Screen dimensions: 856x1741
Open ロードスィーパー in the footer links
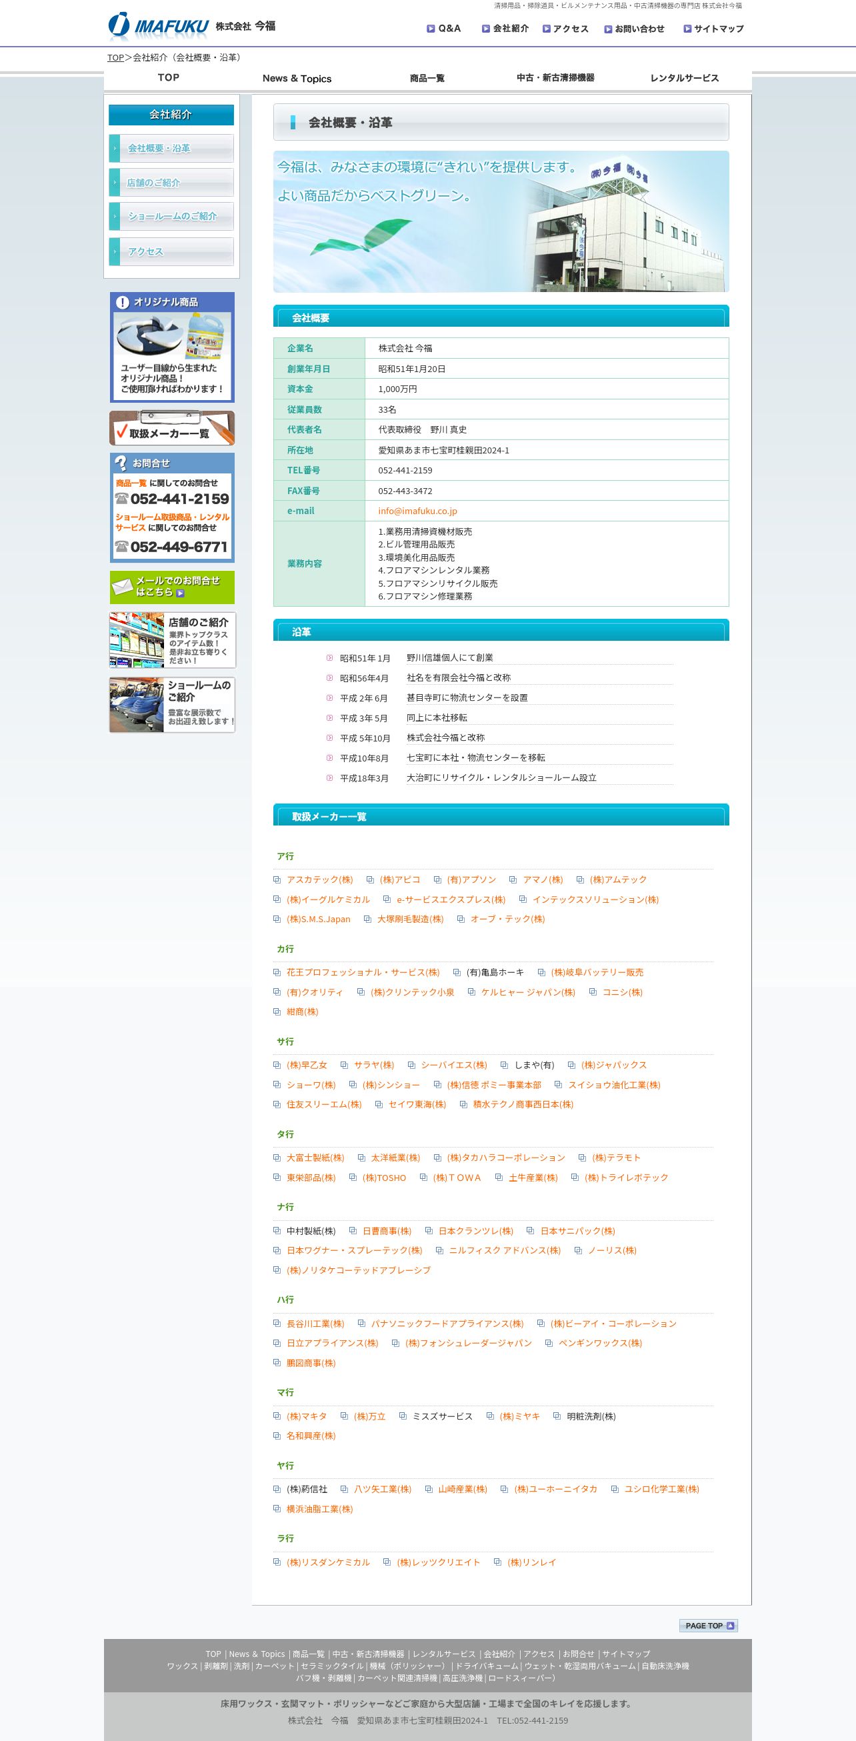click(x=520, y=1678)
